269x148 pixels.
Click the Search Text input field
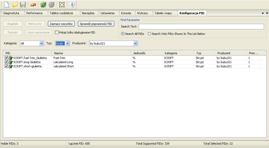pos(201,26)
